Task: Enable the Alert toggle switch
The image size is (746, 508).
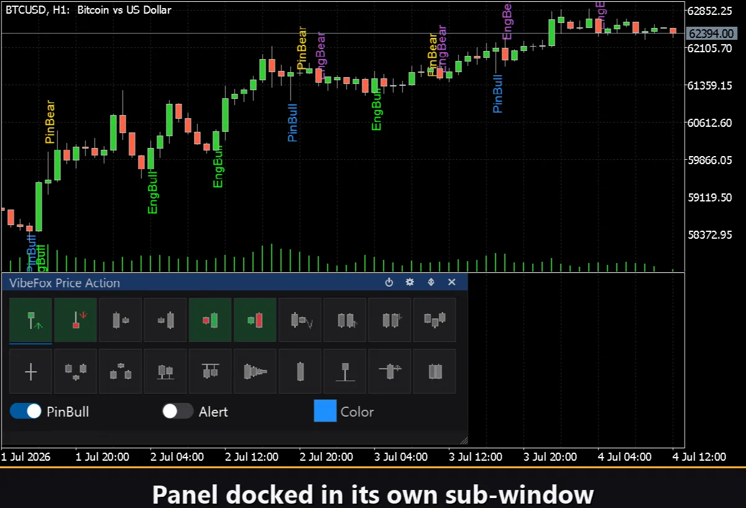Action: point(178,411)
